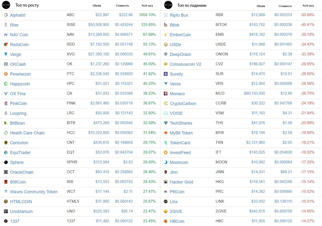Open the MyBit Token link
This screenshot has width=322, height=226.
[x=181, y=133]
